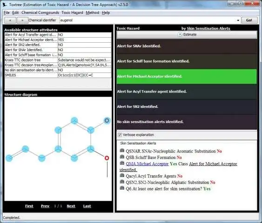
Task: Open the QMA.Michael Acceptor link
Action: tap(147, 164)
